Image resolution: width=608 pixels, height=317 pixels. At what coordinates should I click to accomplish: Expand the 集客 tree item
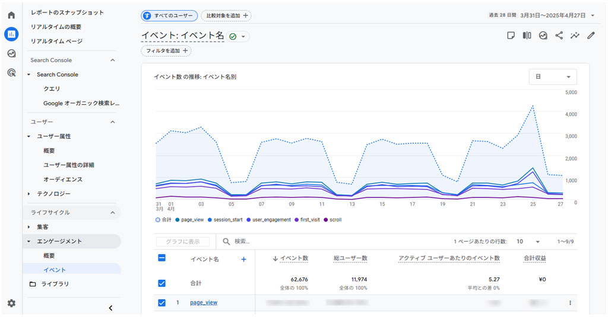[x=28, y=227]
